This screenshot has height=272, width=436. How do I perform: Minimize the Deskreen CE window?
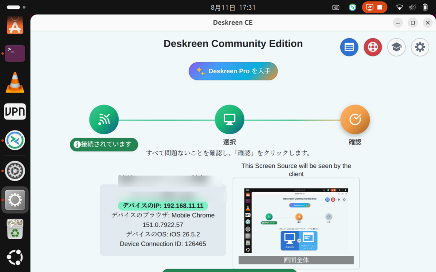[398, 23]
